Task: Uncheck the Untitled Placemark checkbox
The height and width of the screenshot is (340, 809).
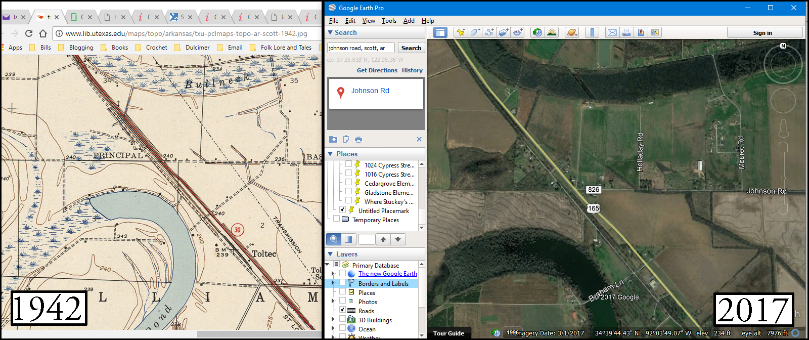Action: 342,209
